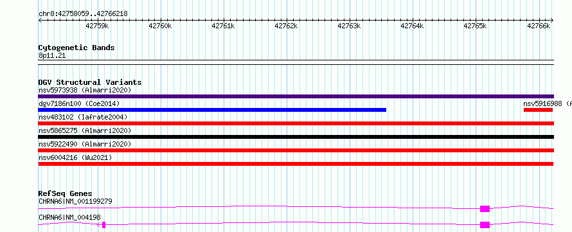Click the magenta exon box of CHRNA6|NM_001199279
This screenshot has width=572, height=232.
click(485, 209)
